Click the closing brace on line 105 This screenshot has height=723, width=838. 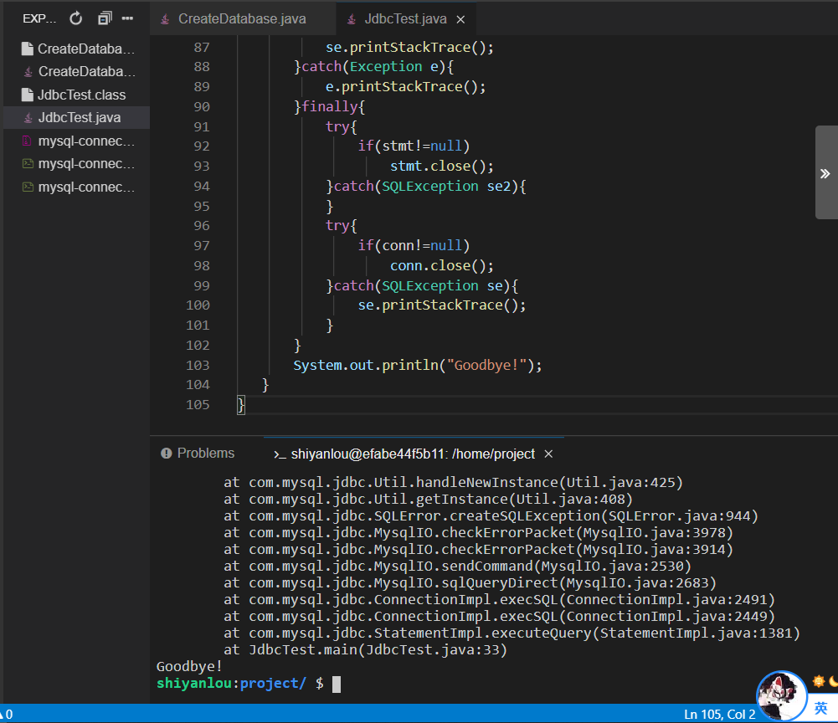tap(241, 404)
